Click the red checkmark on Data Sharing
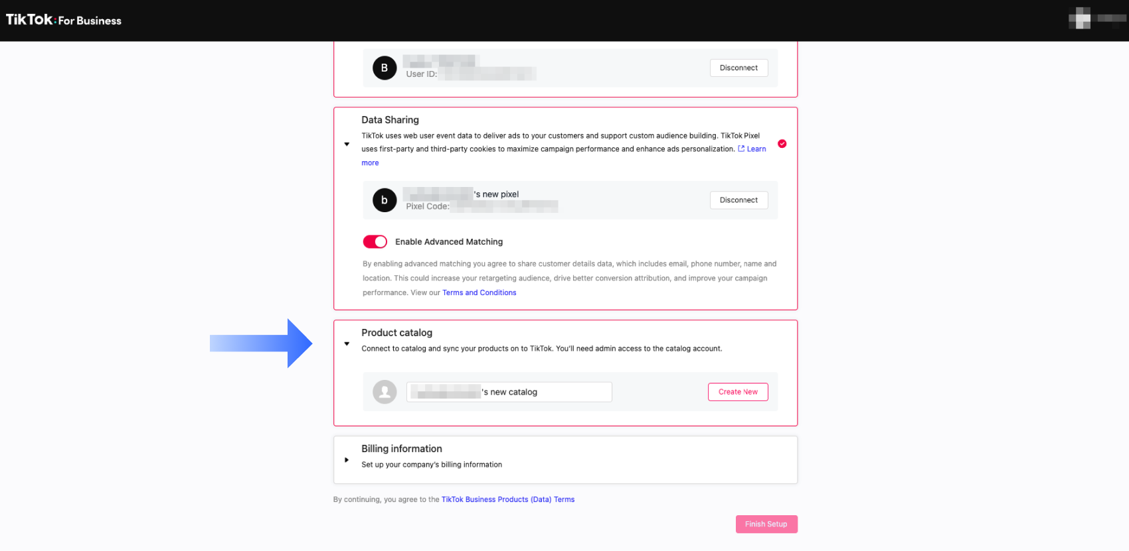This screenshot has width=1129, height=551. click(x=782, y=144)
